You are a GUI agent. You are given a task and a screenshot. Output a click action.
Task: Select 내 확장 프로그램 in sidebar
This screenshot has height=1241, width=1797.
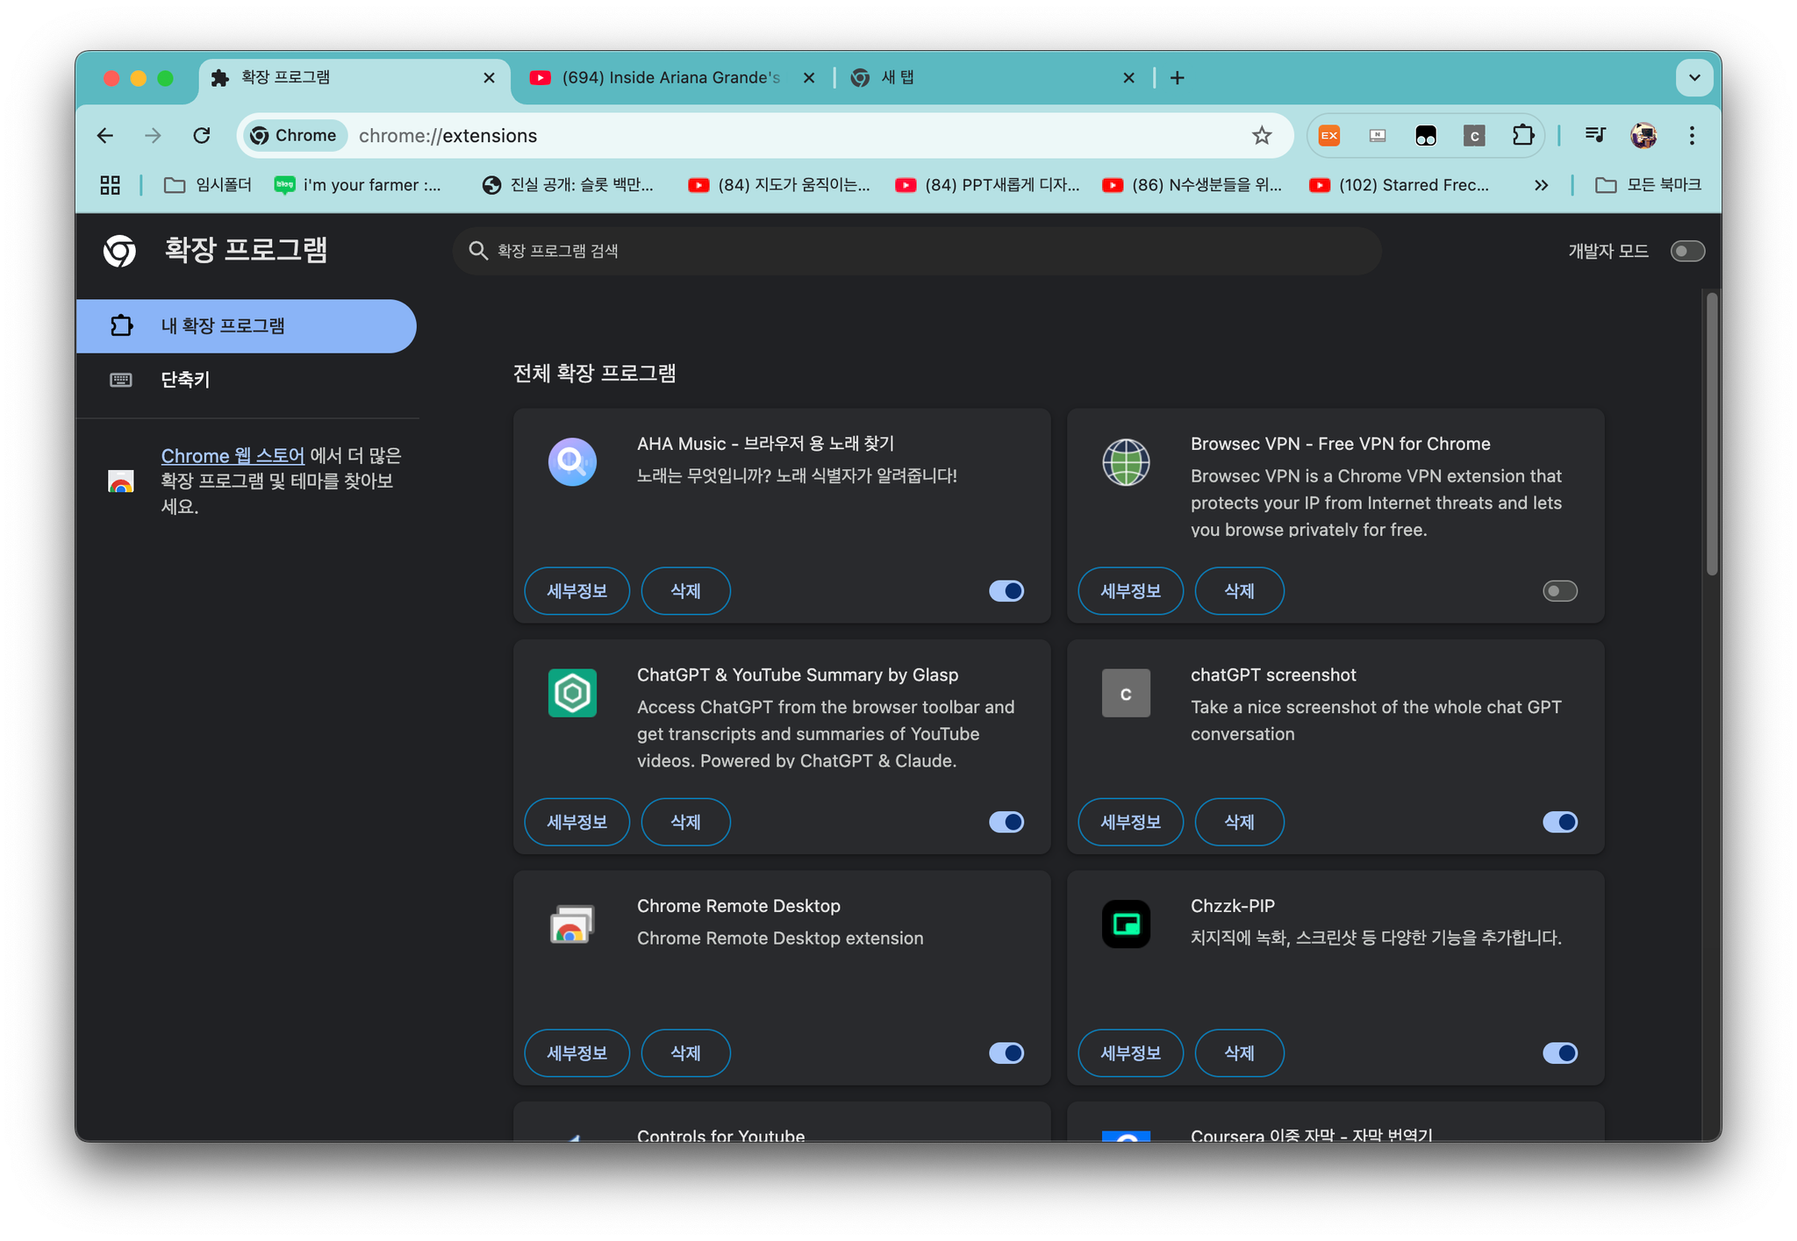[x=246, y=326]
